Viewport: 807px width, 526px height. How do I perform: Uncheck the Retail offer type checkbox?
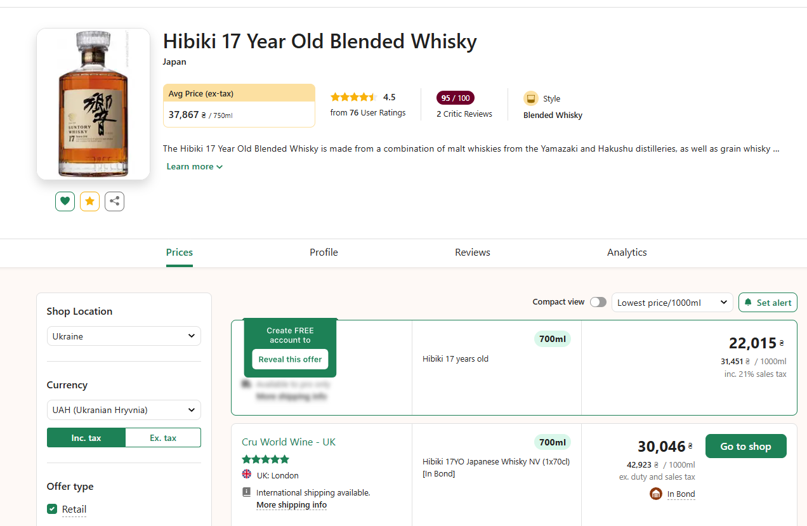click(52, 509)
